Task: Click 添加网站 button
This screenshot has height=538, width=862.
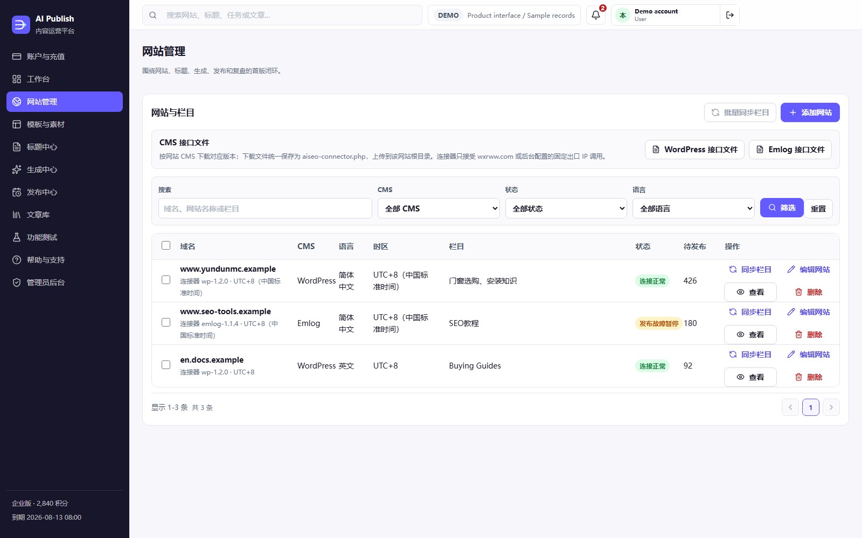Action: tap(810, 112)
